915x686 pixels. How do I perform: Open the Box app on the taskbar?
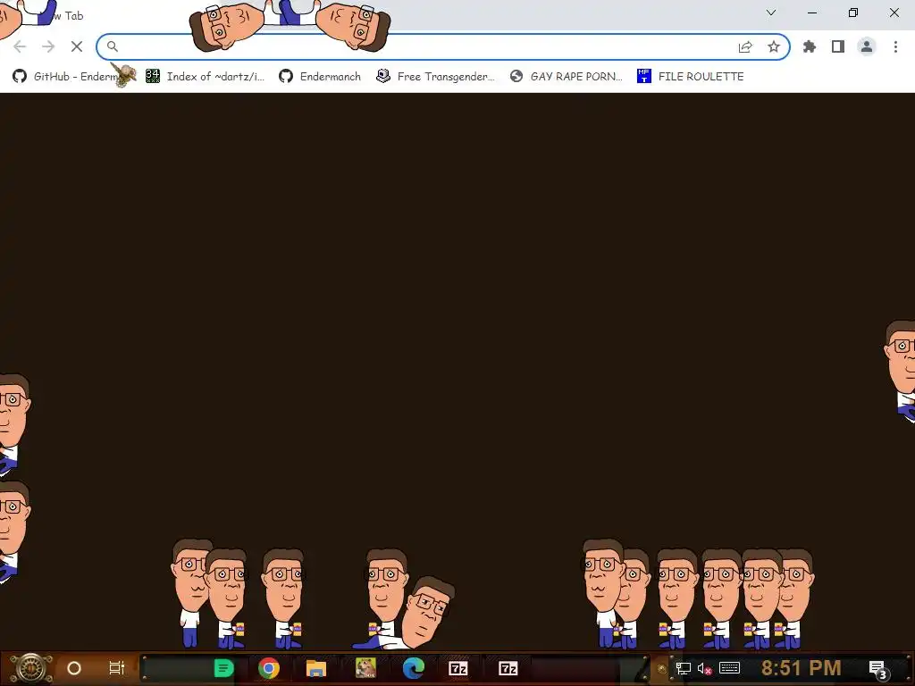tap(365, 668)
